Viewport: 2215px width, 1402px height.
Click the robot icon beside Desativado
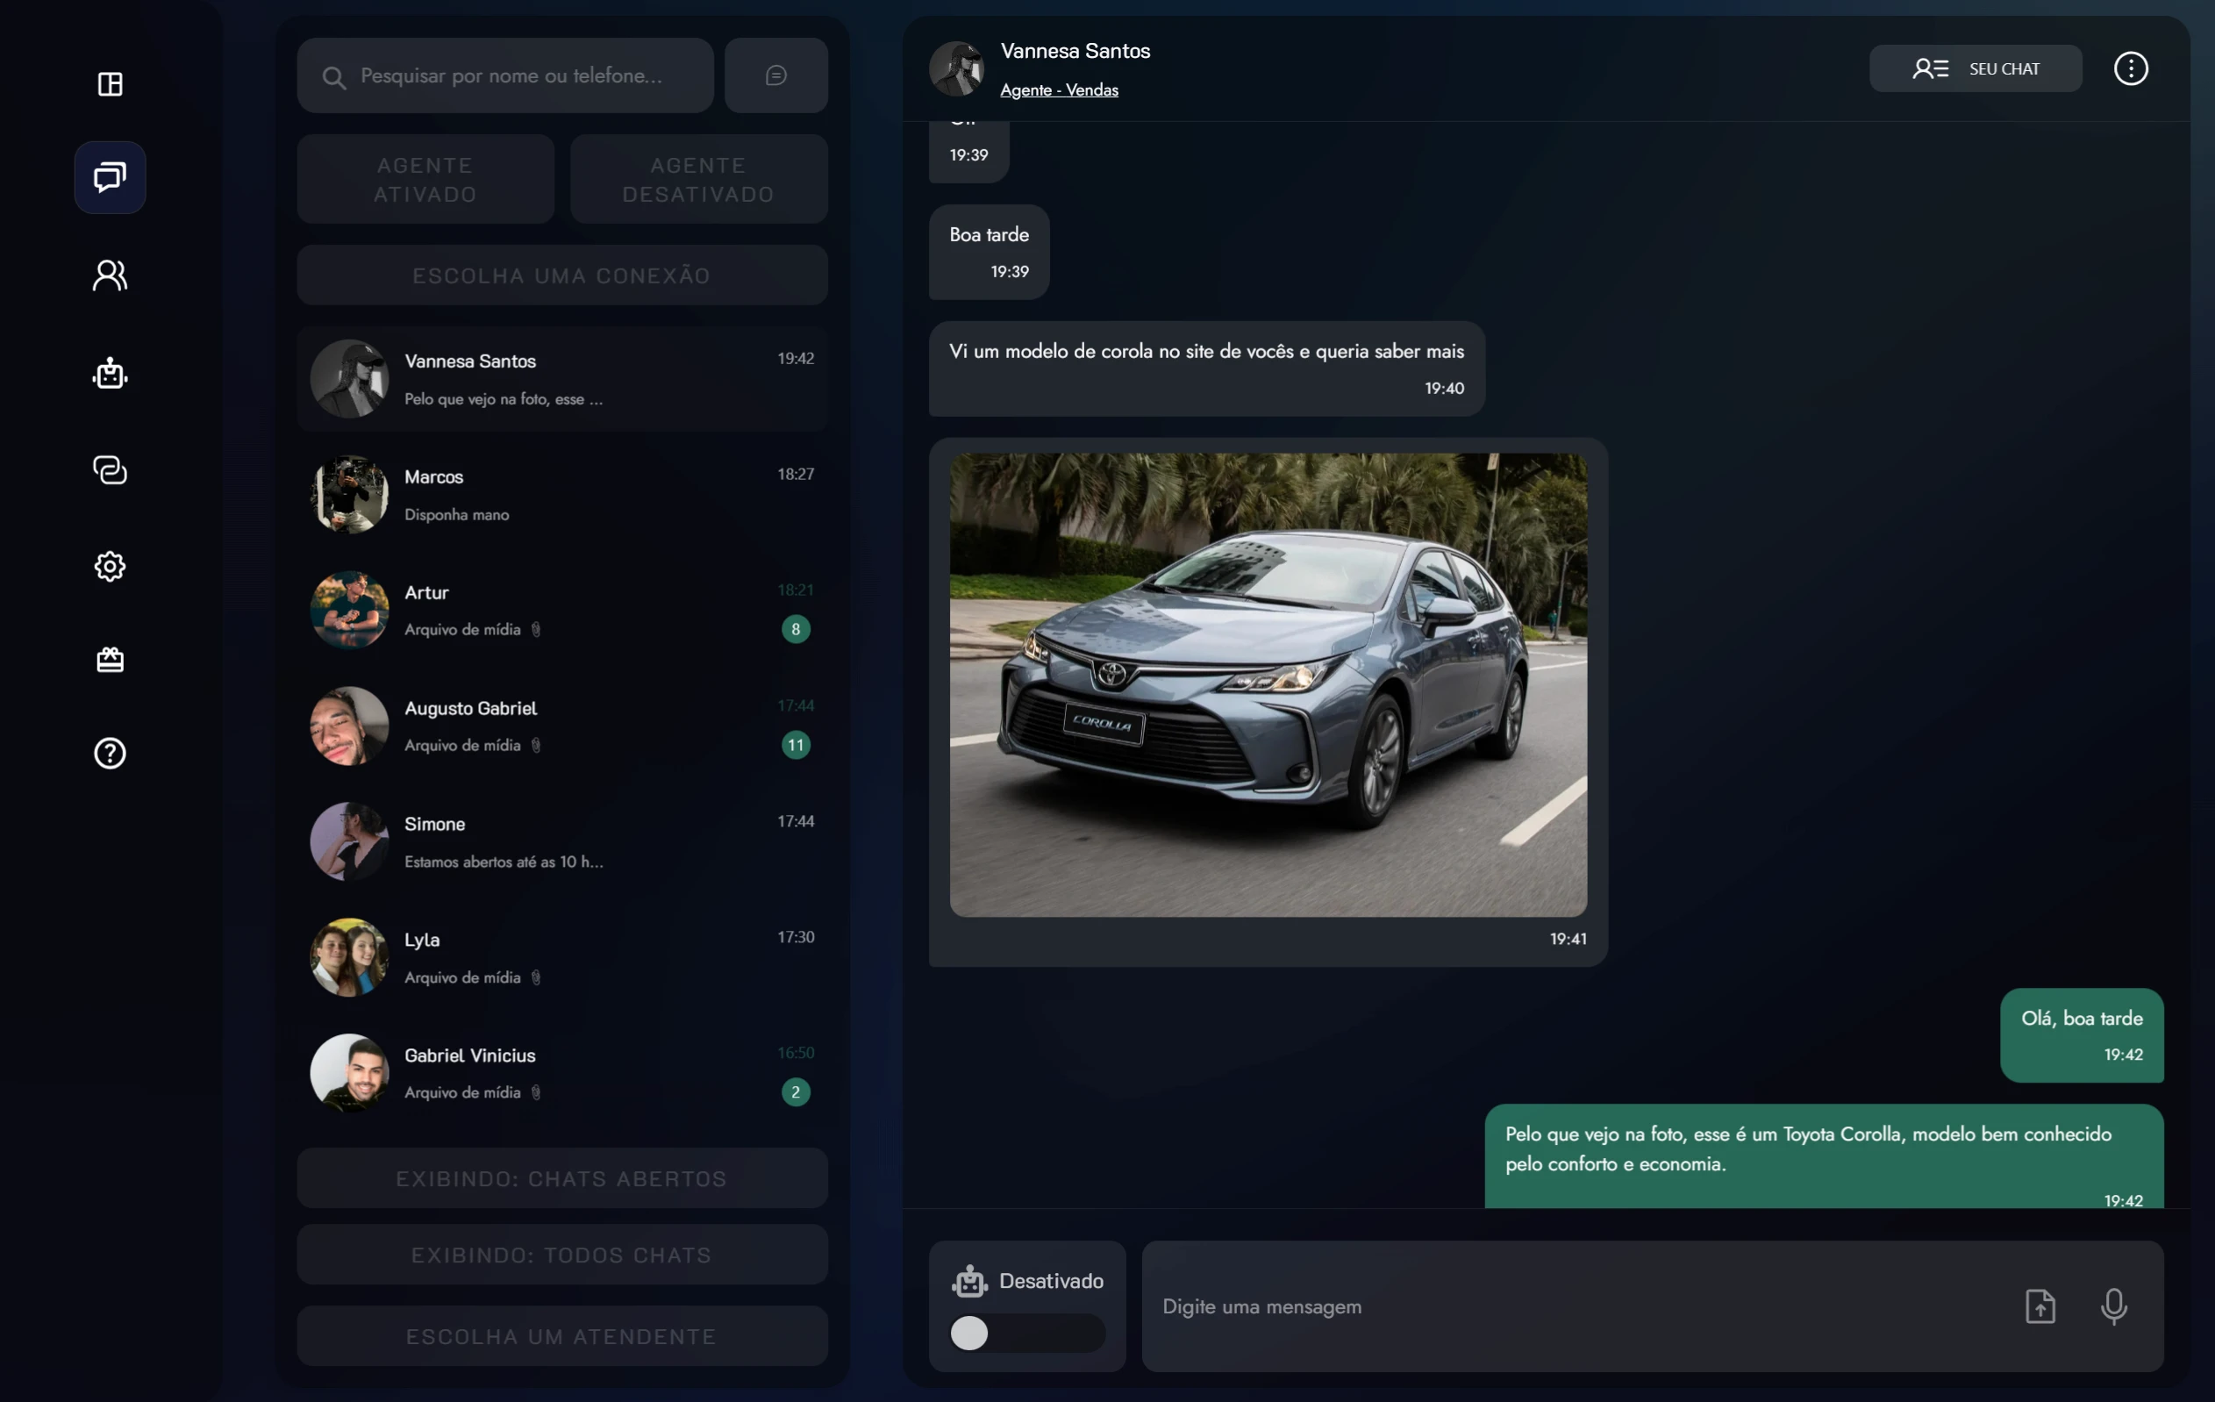(x=969, y=1281)
